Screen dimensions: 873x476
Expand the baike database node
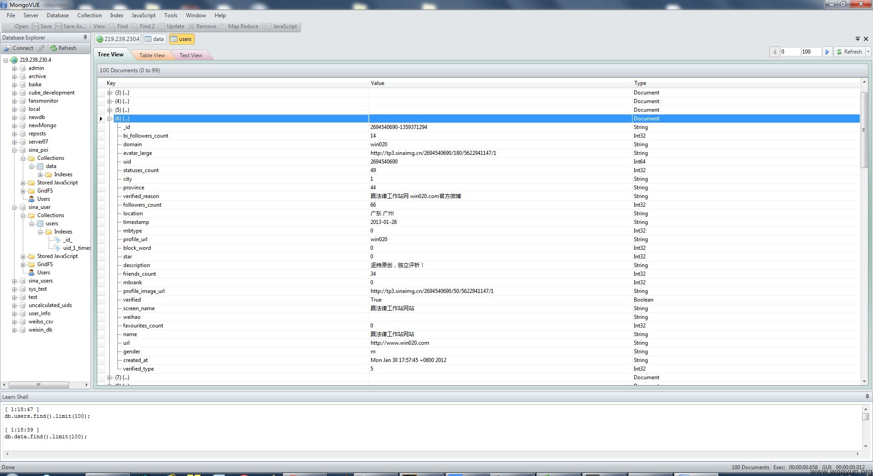[14, 85]
